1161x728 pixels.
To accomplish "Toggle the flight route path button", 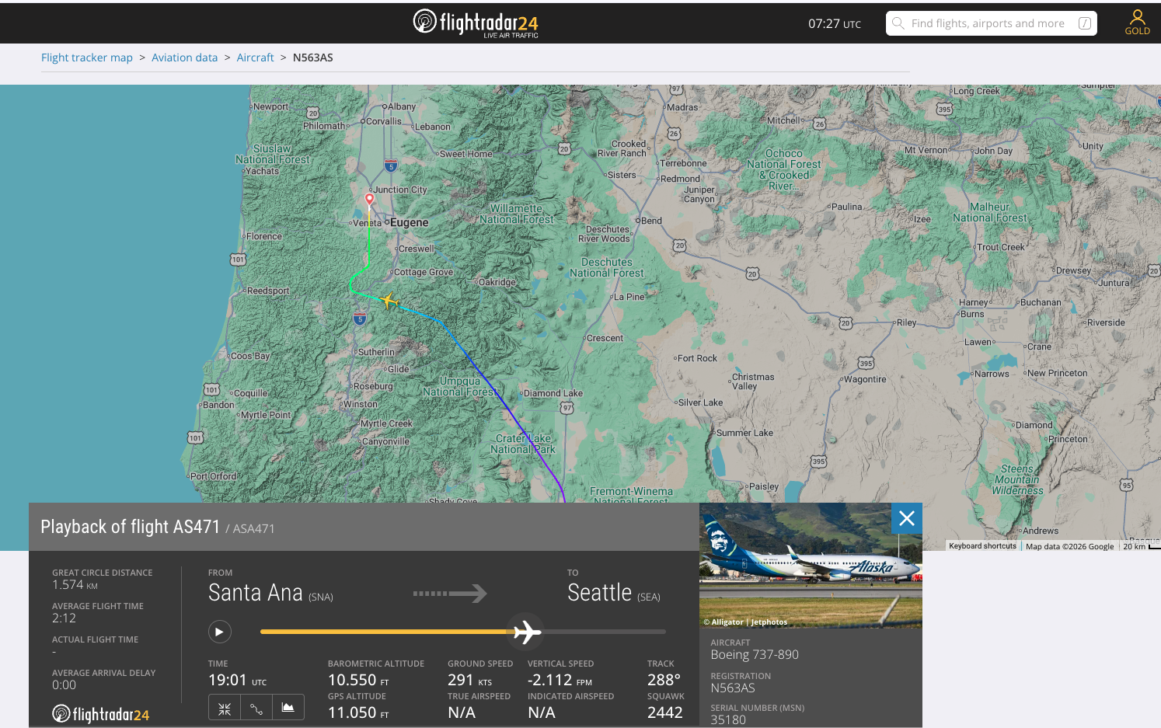I will (256, 708).
